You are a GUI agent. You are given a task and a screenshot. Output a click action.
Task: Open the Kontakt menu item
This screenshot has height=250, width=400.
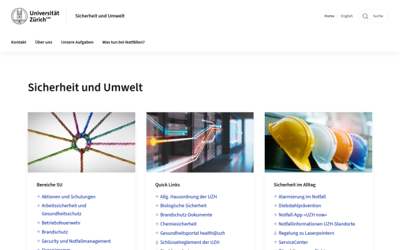click(19, 42)
